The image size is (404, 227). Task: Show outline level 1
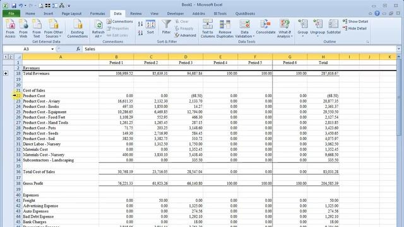click(6, 57)
